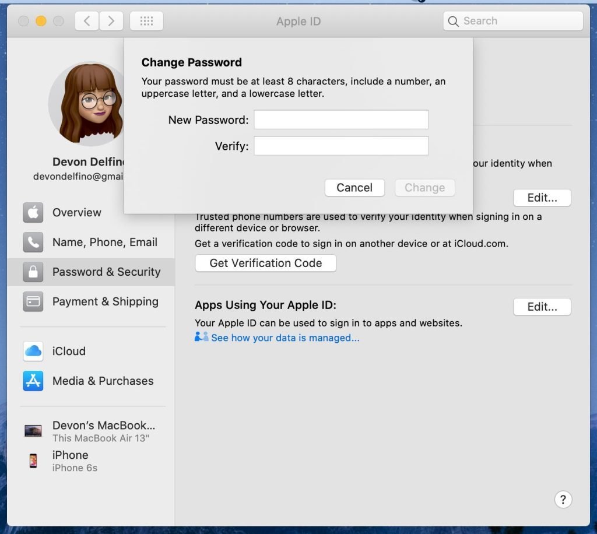Click the Memoji profile picture
The image size is (597, 534).
coord(87,104)
